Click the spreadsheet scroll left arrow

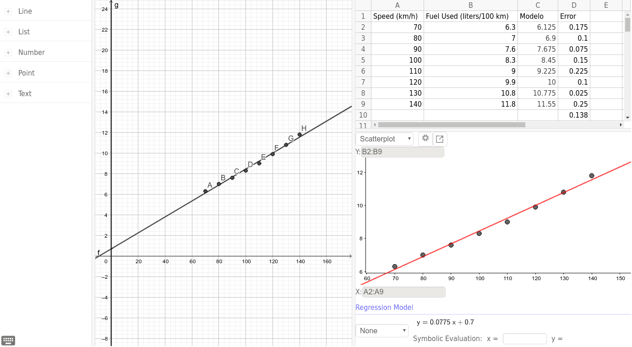(375, 125)
